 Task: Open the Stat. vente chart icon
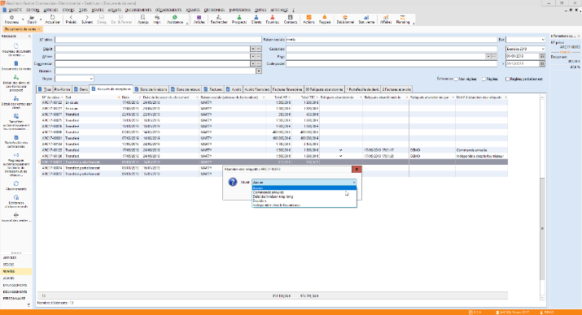366,19
